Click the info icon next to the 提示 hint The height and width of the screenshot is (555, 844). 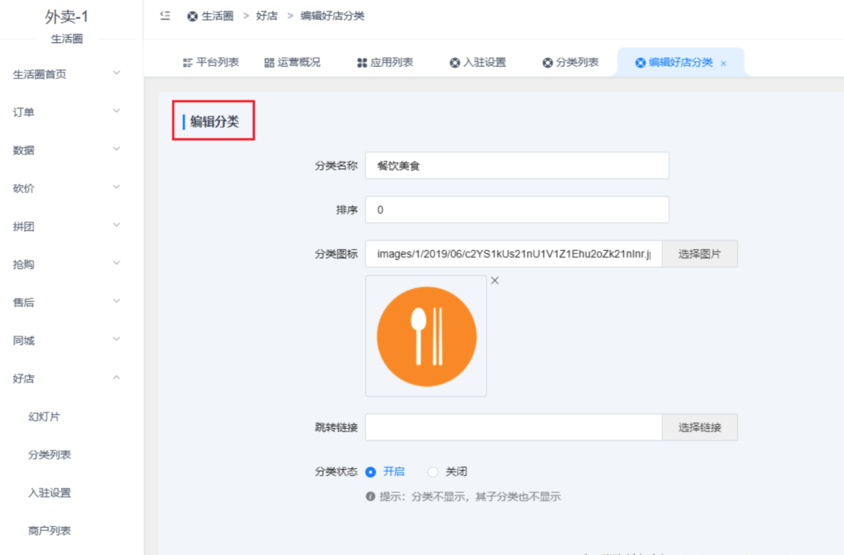370,496
